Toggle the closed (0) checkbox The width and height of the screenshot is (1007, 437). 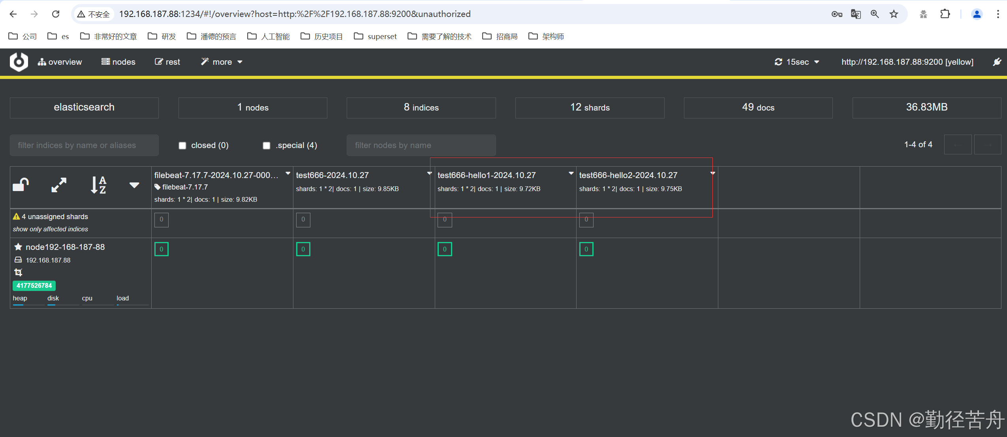pos(182,146)
